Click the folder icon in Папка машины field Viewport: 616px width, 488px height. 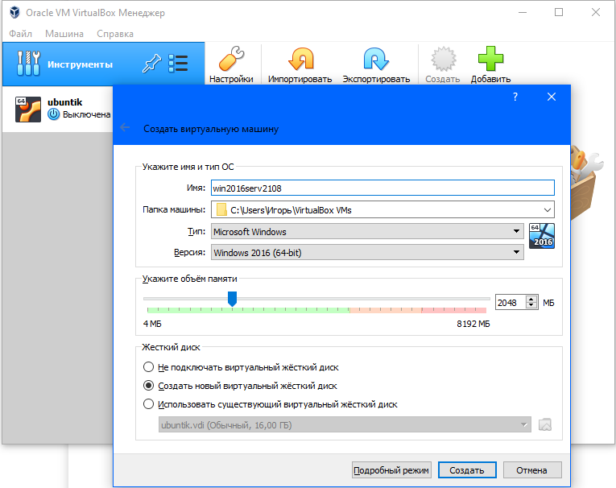[x=221, y=210]
